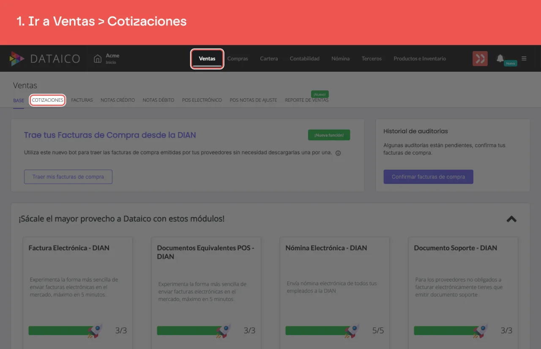The image size is (541, 349).
Task: Open the Nómina menu
Action: (341, 59)
